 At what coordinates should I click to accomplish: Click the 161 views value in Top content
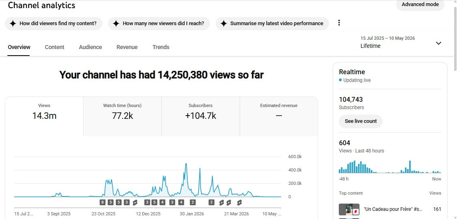coord(437,209)
